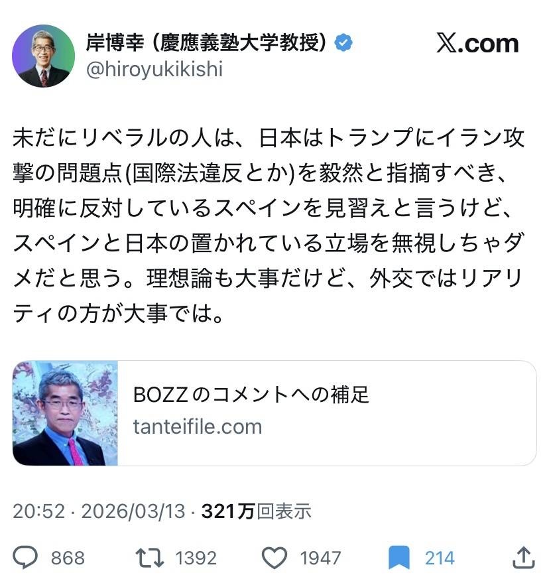Tap the repost arrows icon
Image resolution: width=549 pixels, height=583 pixels.
[x=150, y=558]
